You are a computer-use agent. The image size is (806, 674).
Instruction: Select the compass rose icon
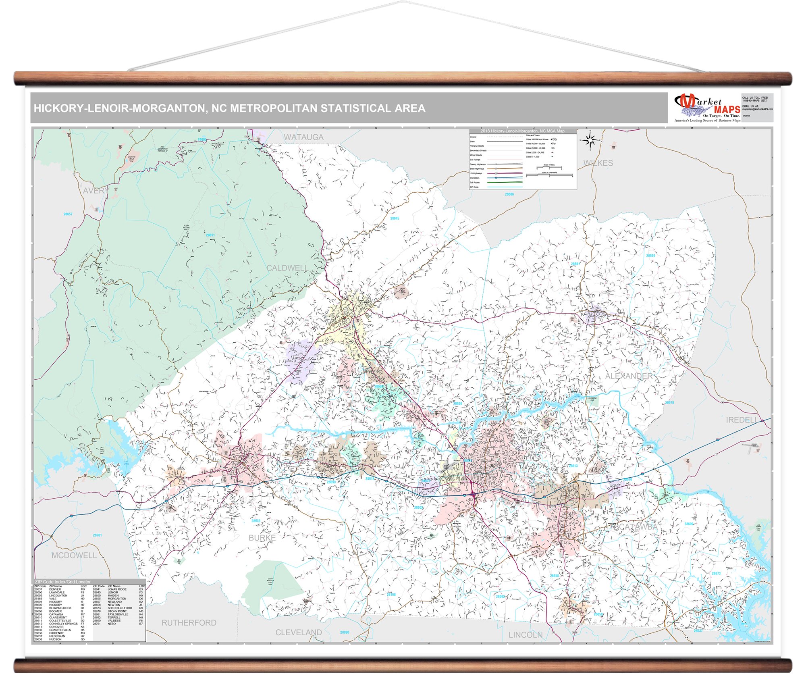(589, 141)
